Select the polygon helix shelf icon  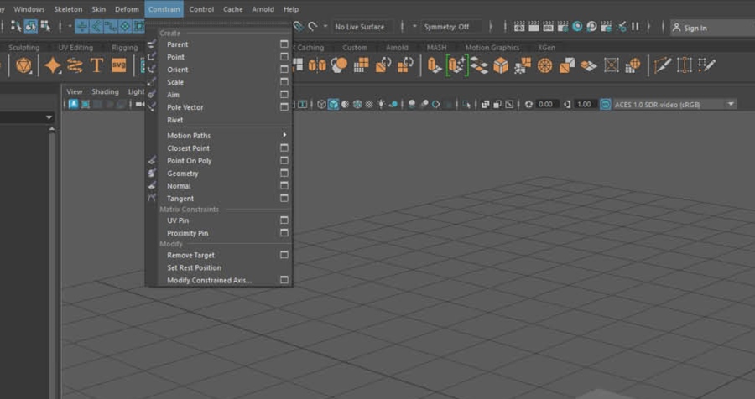click(75, 65)
